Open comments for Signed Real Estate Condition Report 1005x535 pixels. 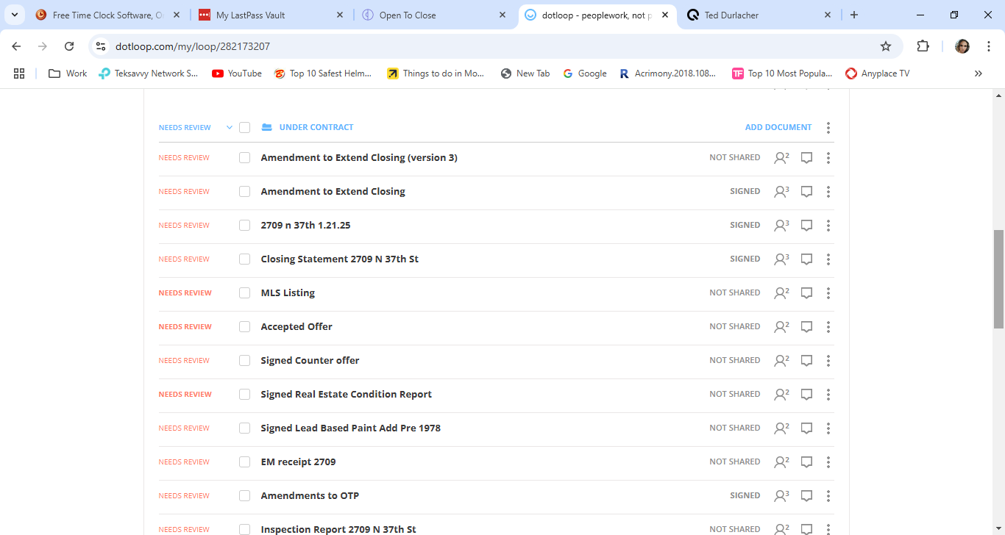click(x=806, y=394)
